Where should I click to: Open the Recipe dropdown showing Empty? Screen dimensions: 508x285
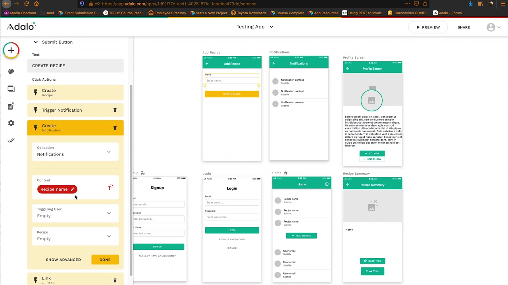point(109,236)
